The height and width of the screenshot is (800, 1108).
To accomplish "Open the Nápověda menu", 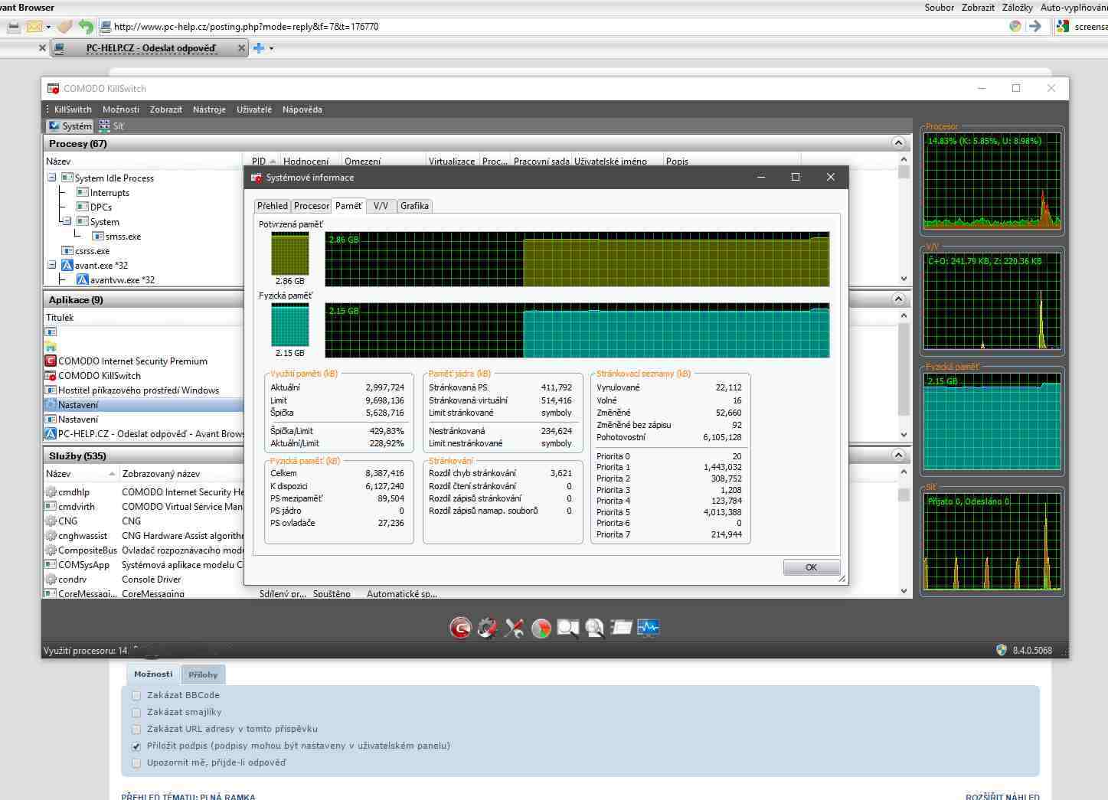I will (x=302, y=109).
